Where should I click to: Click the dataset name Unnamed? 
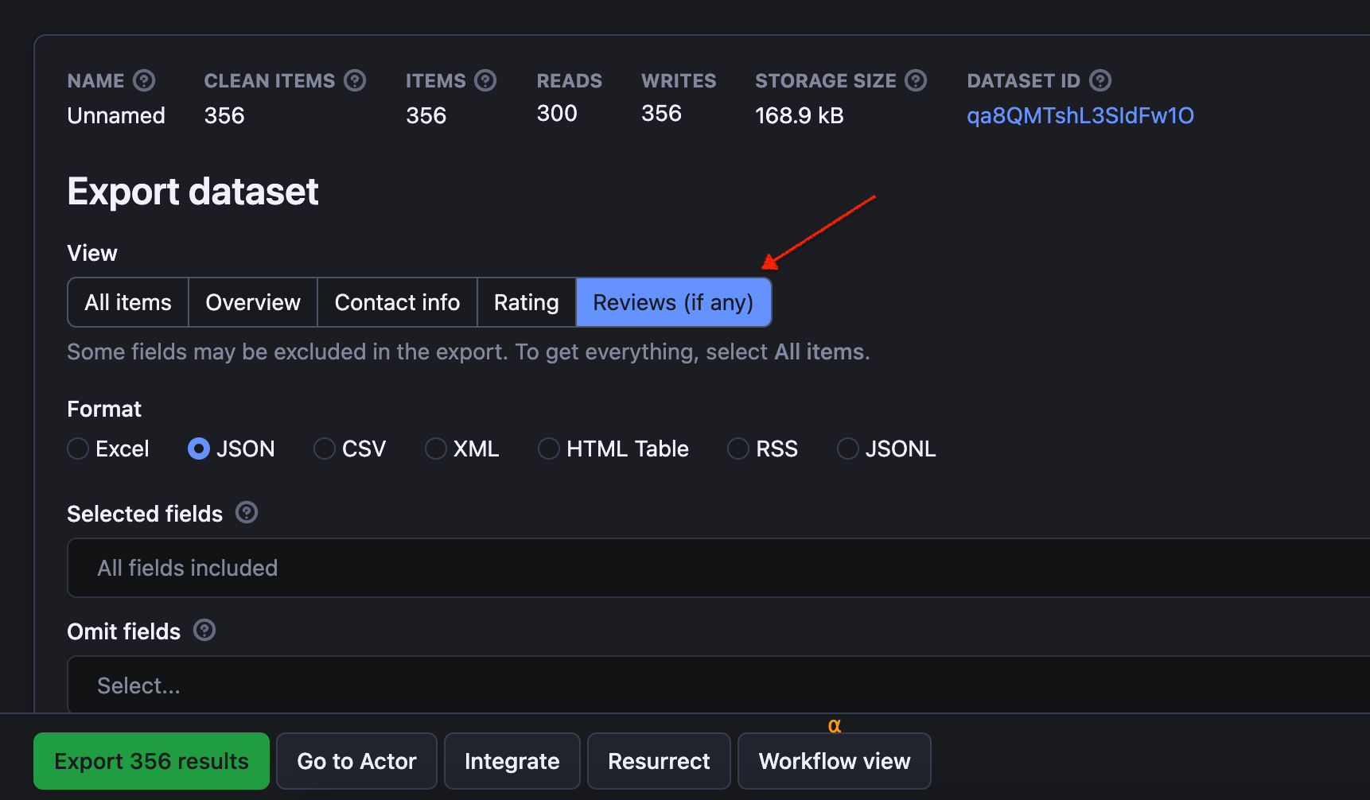(x=116, y=116)
